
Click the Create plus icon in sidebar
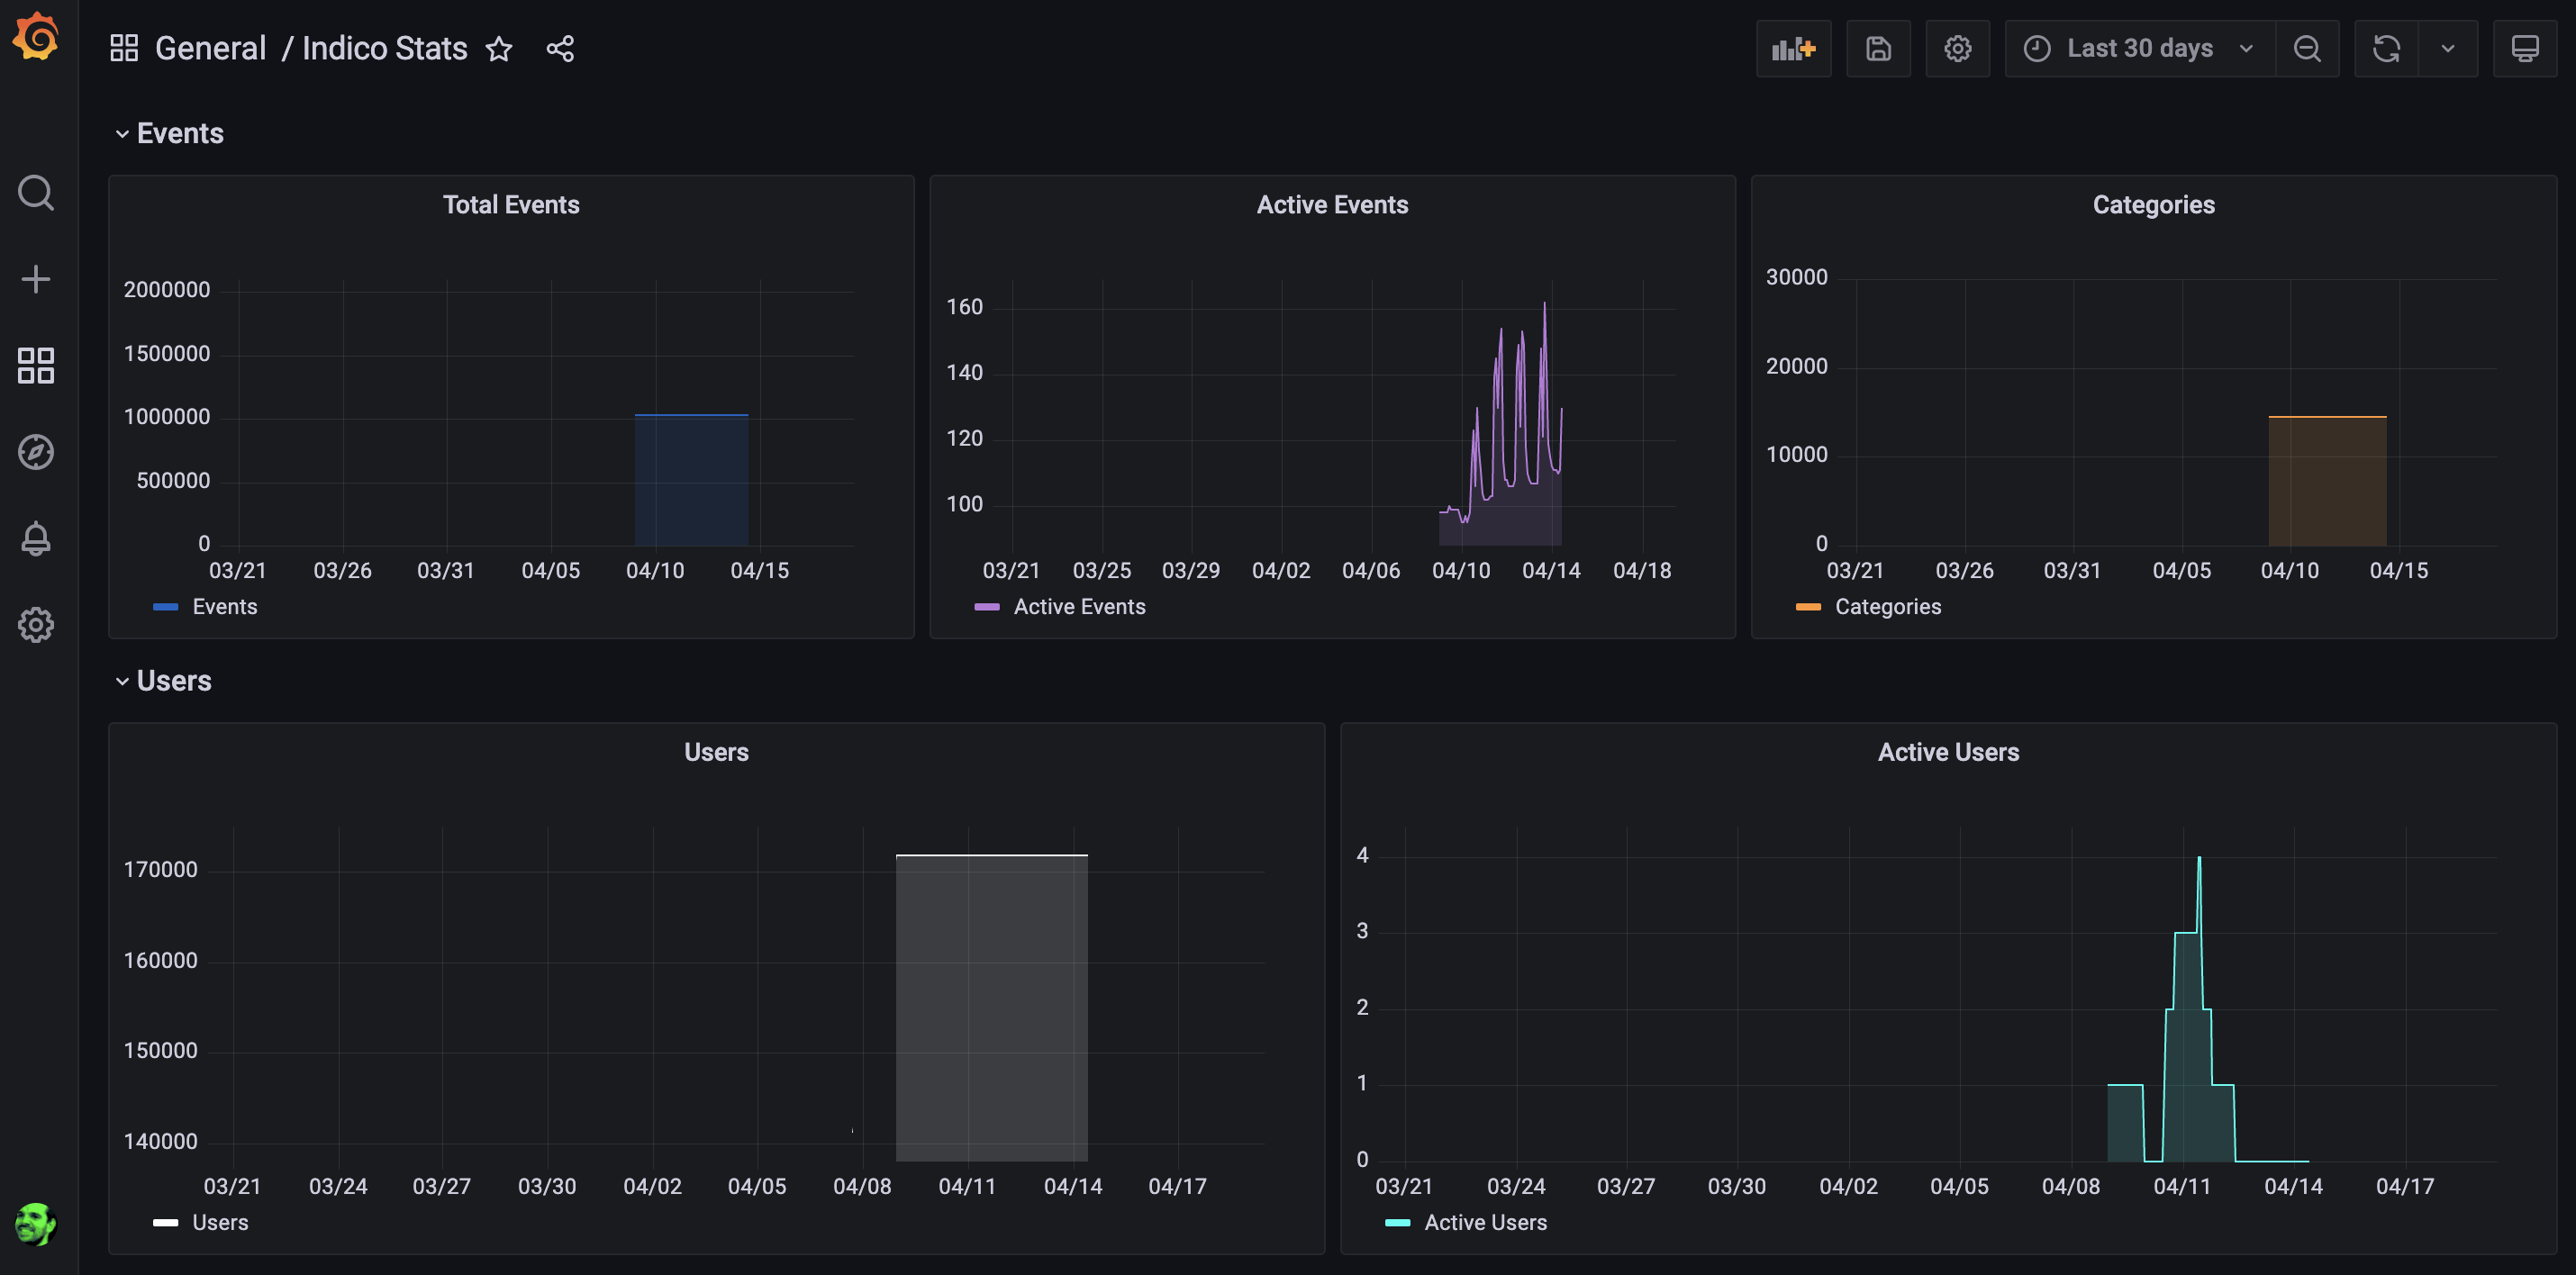click(x=36, y=279)
